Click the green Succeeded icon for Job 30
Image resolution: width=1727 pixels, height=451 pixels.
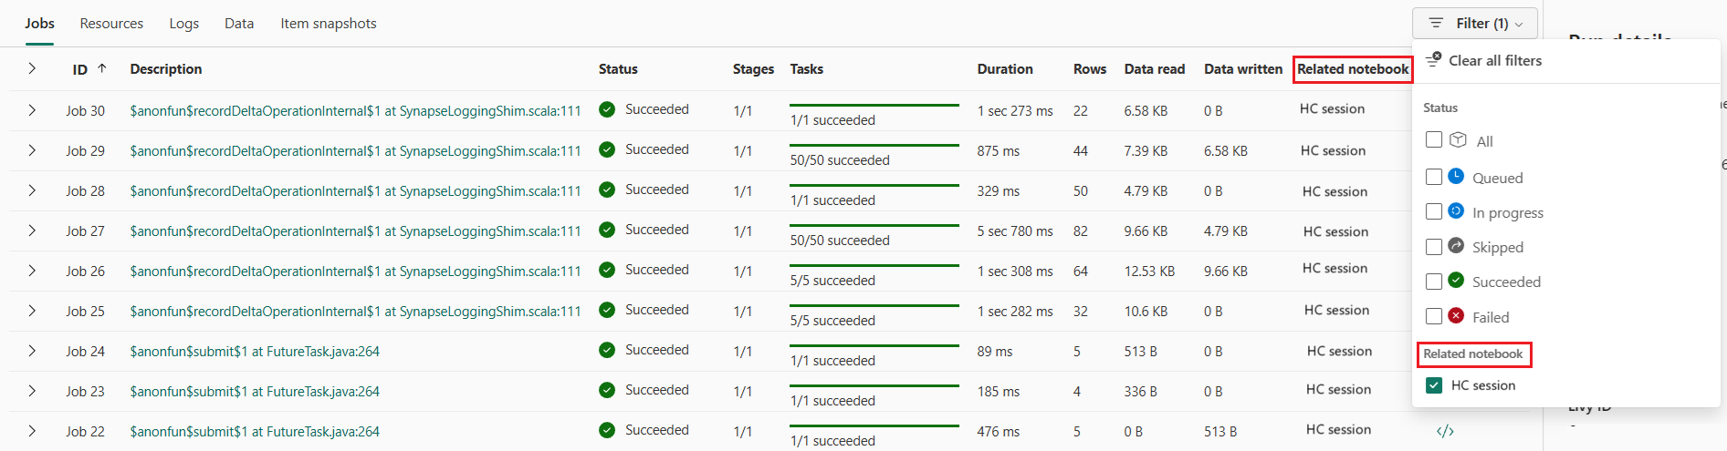607,109
